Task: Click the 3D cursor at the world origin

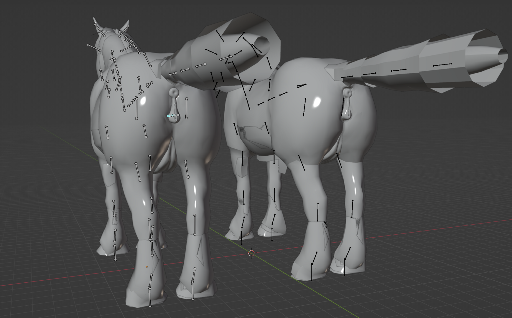Action: tap(251, 253)
